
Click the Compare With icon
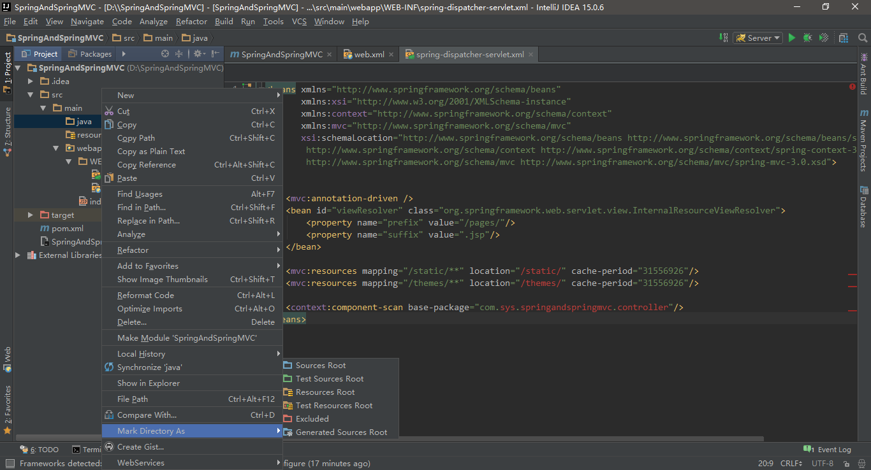pos(108,415)
